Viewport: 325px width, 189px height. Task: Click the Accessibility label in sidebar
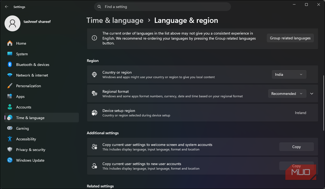[x=26, y=139]
